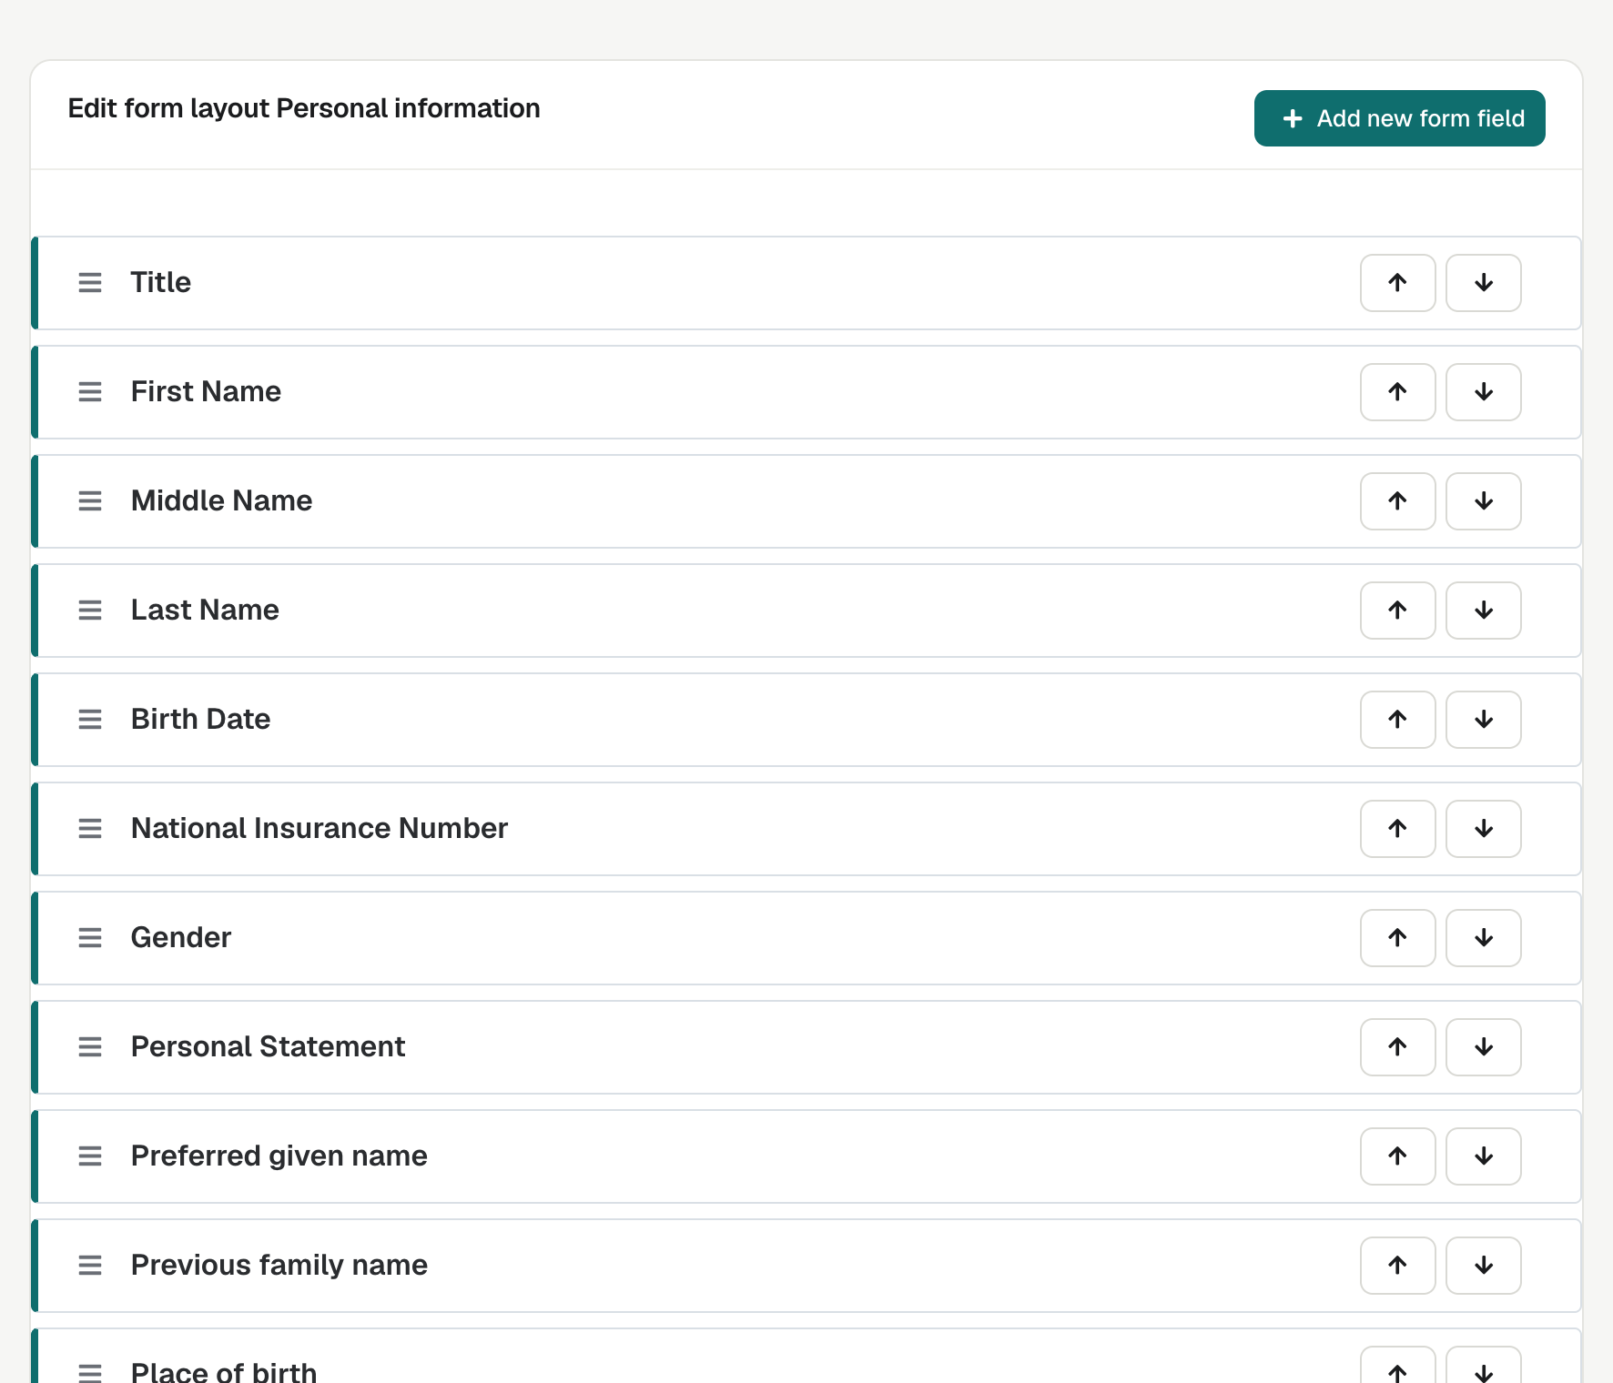Move First Name field down
The height and width of the screenshot is (1383, 1613).
pos(1484,392)
